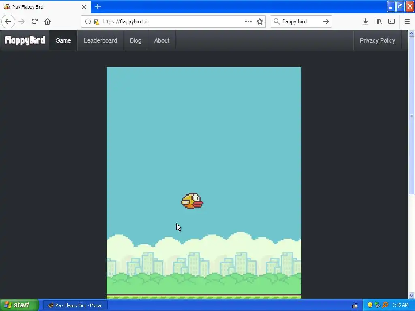This screenshot has height=311, width=415.
Task: Click the FlappyBird site logo
Action: pyautogui.click(x=25, y=40)
